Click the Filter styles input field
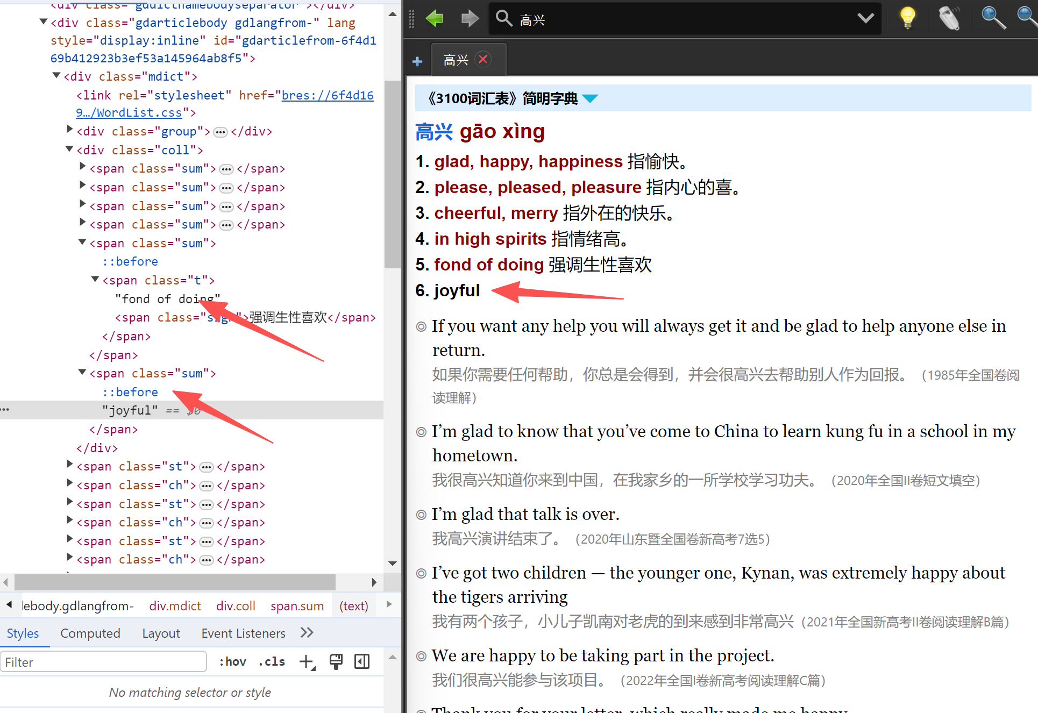The width and height of the screenshot is (1038, 713). pos(103,662)
